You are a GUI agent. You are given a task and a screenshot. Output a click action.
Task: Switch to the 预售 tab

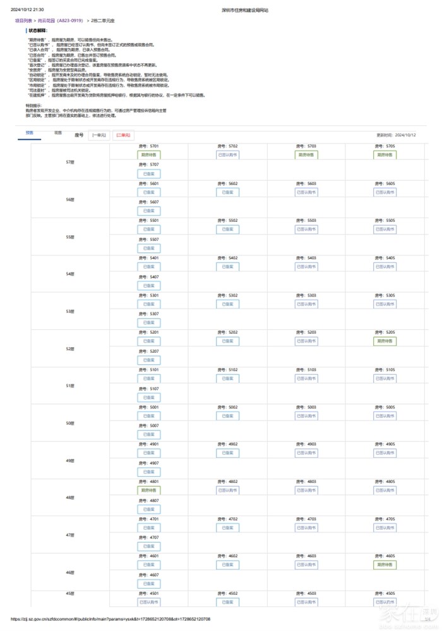tap(30, 133)
